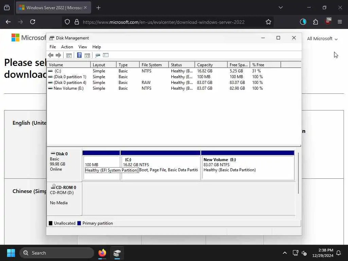
Task: Open new browser tab with plus icon
Action: coord(98,8)
